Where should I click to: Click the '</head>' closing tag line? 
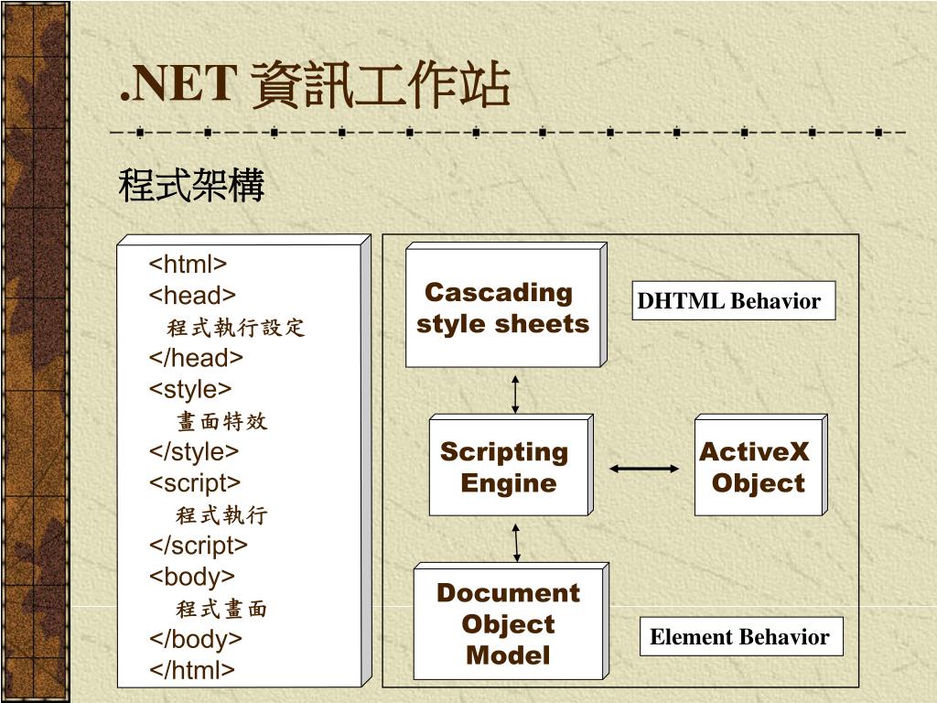tap(196, 358)
